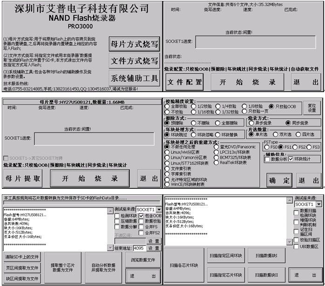Choose 全部擦除 erase mode
325x286 pixels.
(x=217, y=123)
